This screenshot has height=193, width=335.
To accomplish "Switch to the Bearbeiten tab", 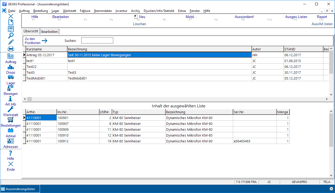I will 49,32.
